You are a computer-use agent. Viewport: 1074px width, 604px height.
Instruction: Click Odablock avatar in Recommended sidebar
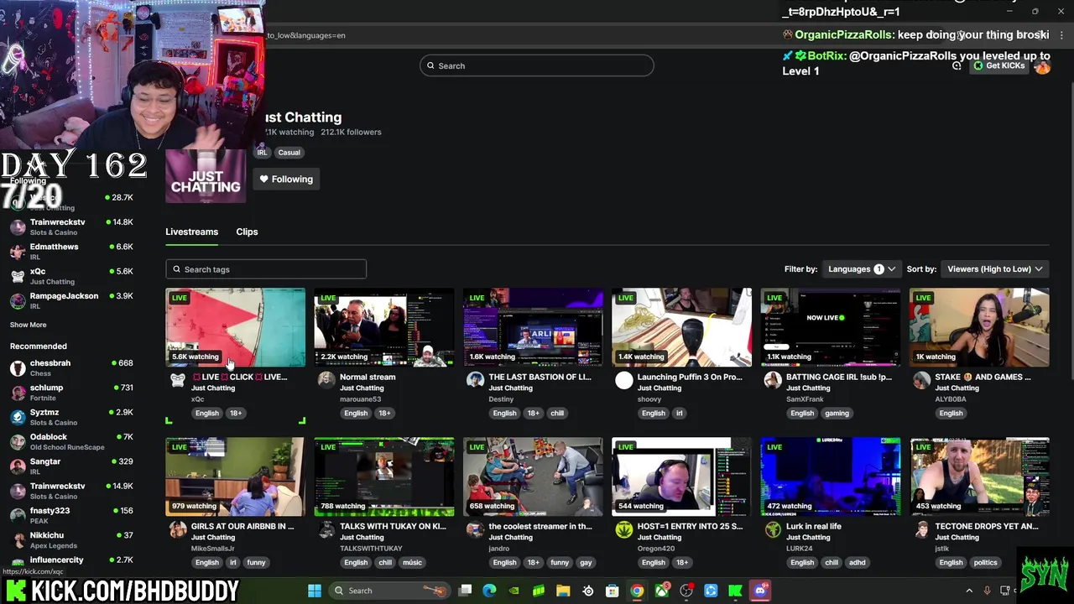pyautogui.click(x=18, y=442)
